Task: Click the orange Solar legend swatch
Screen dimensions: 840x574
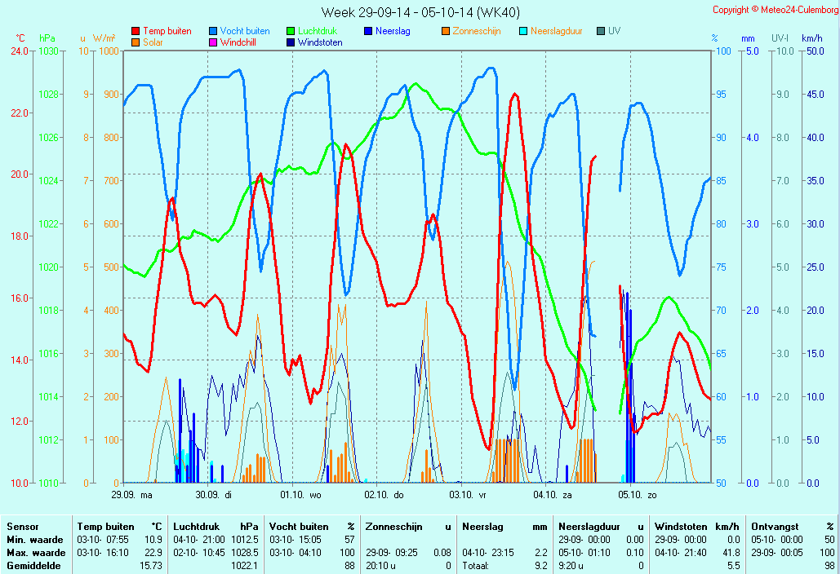Action: pyautogui.click(x=136, y=42)
